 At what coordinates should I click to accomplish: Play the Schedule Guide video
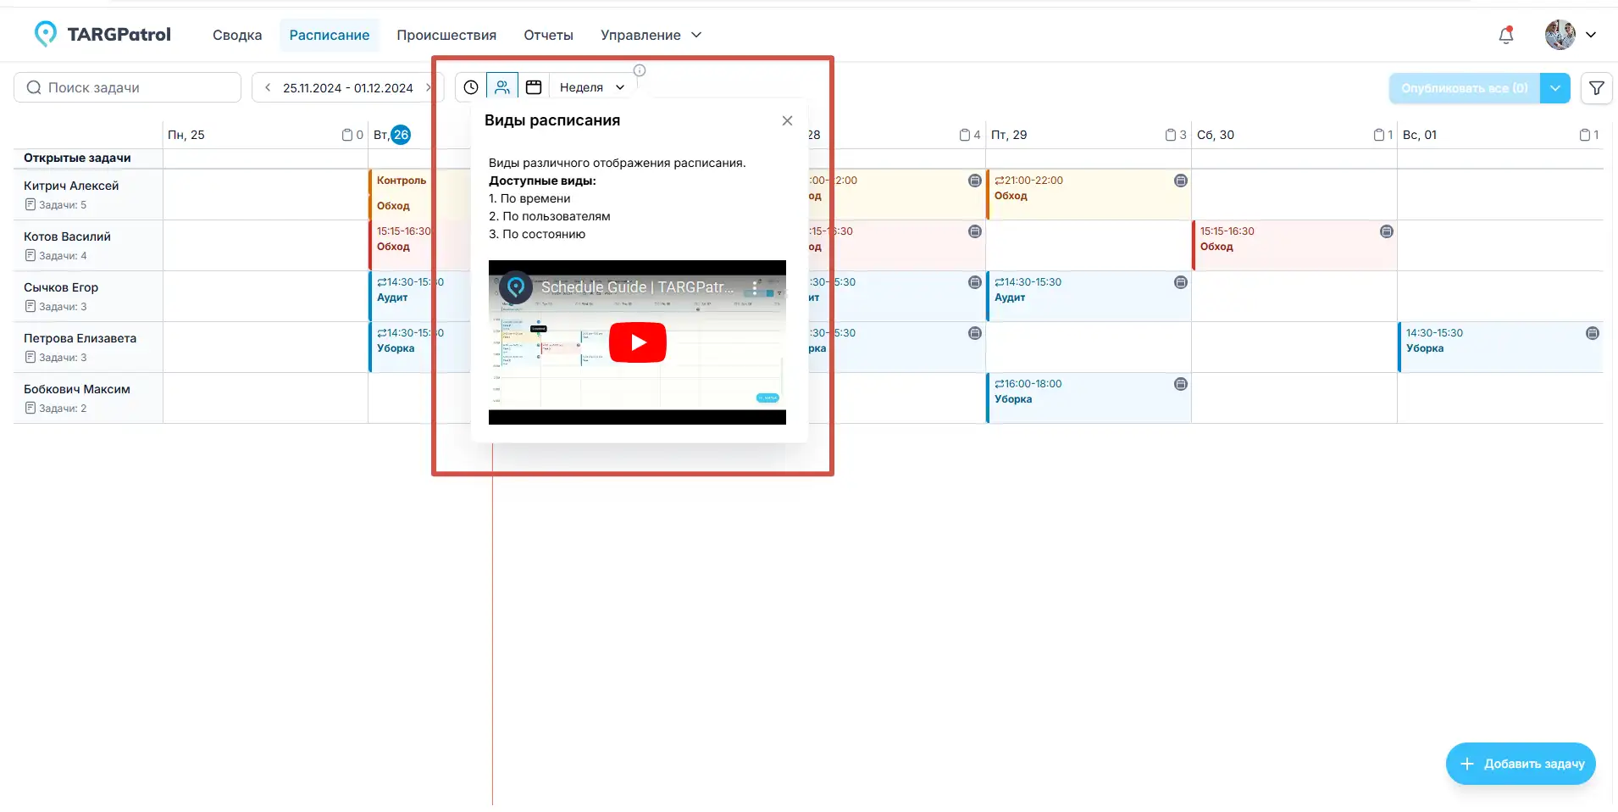(638, 342)
